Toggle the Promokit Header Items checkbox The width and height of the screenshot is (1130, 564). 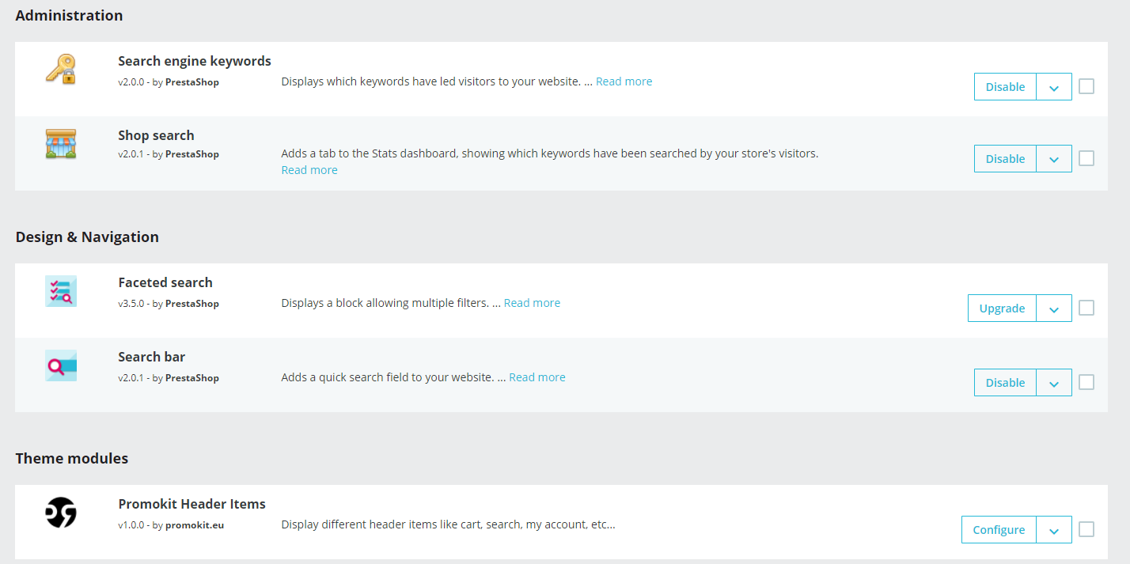(1086, 529)
